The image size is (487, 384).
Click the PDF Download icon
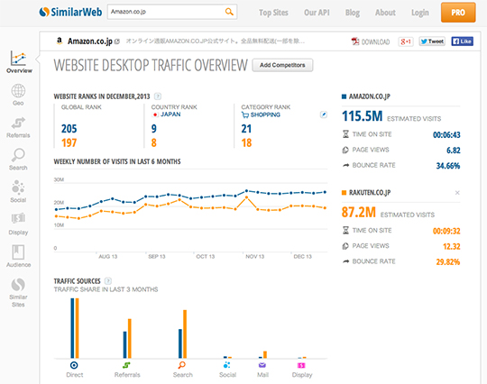point(355,41)
